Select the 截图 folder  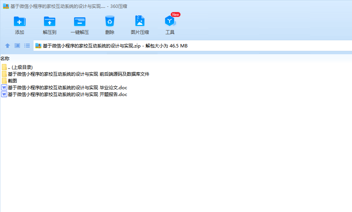[9, 81]
